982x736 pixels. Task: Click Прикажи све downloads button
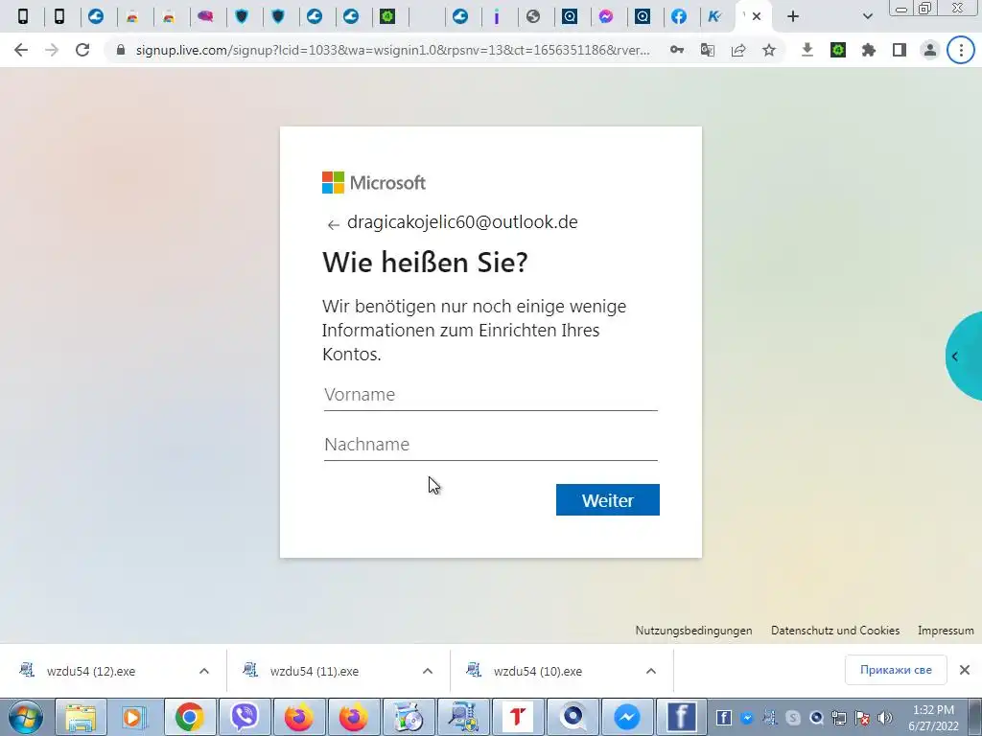point(896,670)
